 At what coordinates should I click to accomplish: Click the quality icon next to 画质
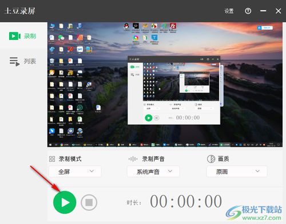(x=211, y=159)
